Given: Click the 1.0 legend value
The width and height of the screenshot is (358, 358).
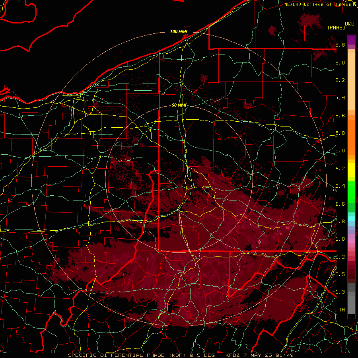Looking at the screenshot, I should pyautogui.click(x=340, y=239).
